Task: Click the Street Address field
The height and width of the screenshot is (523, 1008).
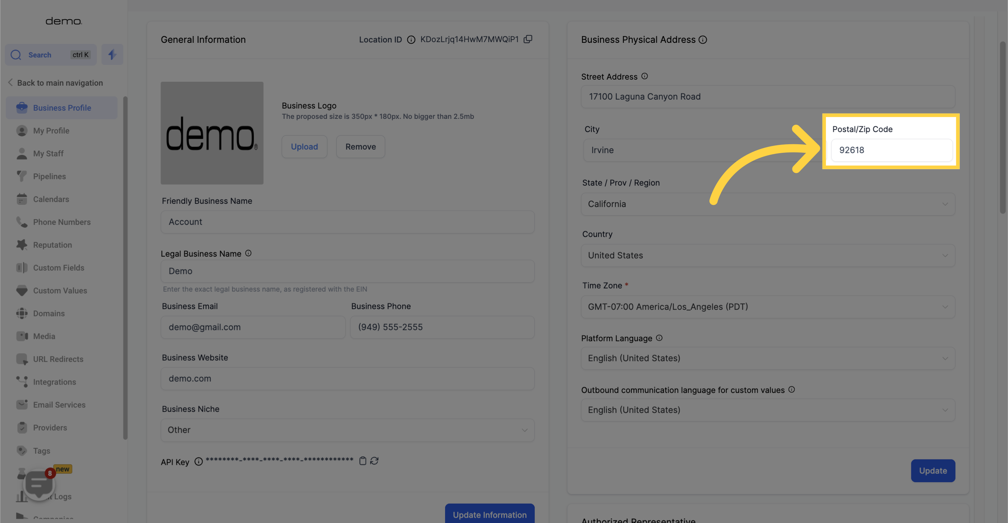Action: (768, 97)
